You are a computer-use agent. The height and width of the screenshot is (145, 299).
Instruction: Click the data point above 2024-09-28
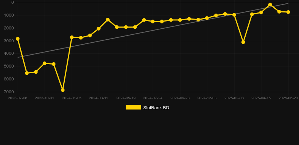tap(180, 20)
